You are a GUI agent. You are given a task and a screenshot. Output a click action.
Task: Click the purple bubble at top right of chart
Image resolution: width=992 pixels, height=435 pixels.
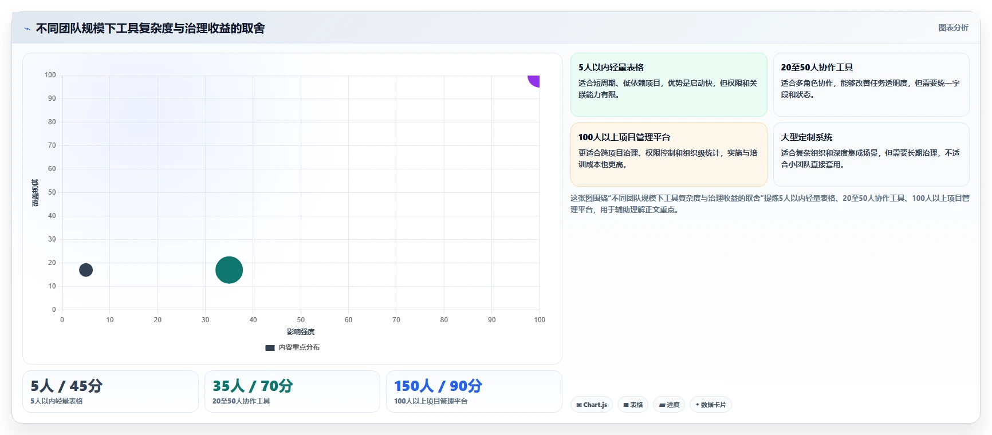coord(534,81)
